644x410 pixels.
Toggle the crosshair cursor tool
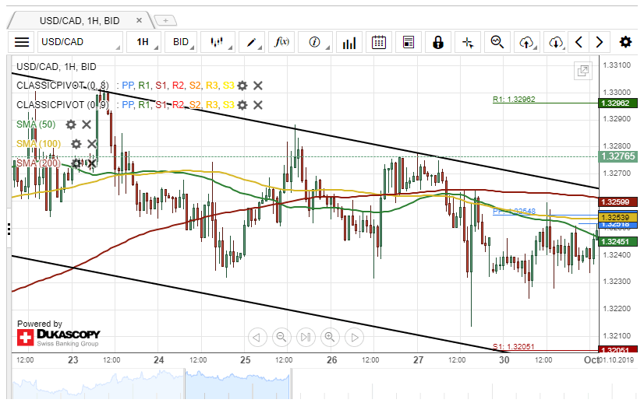point(468,42)
